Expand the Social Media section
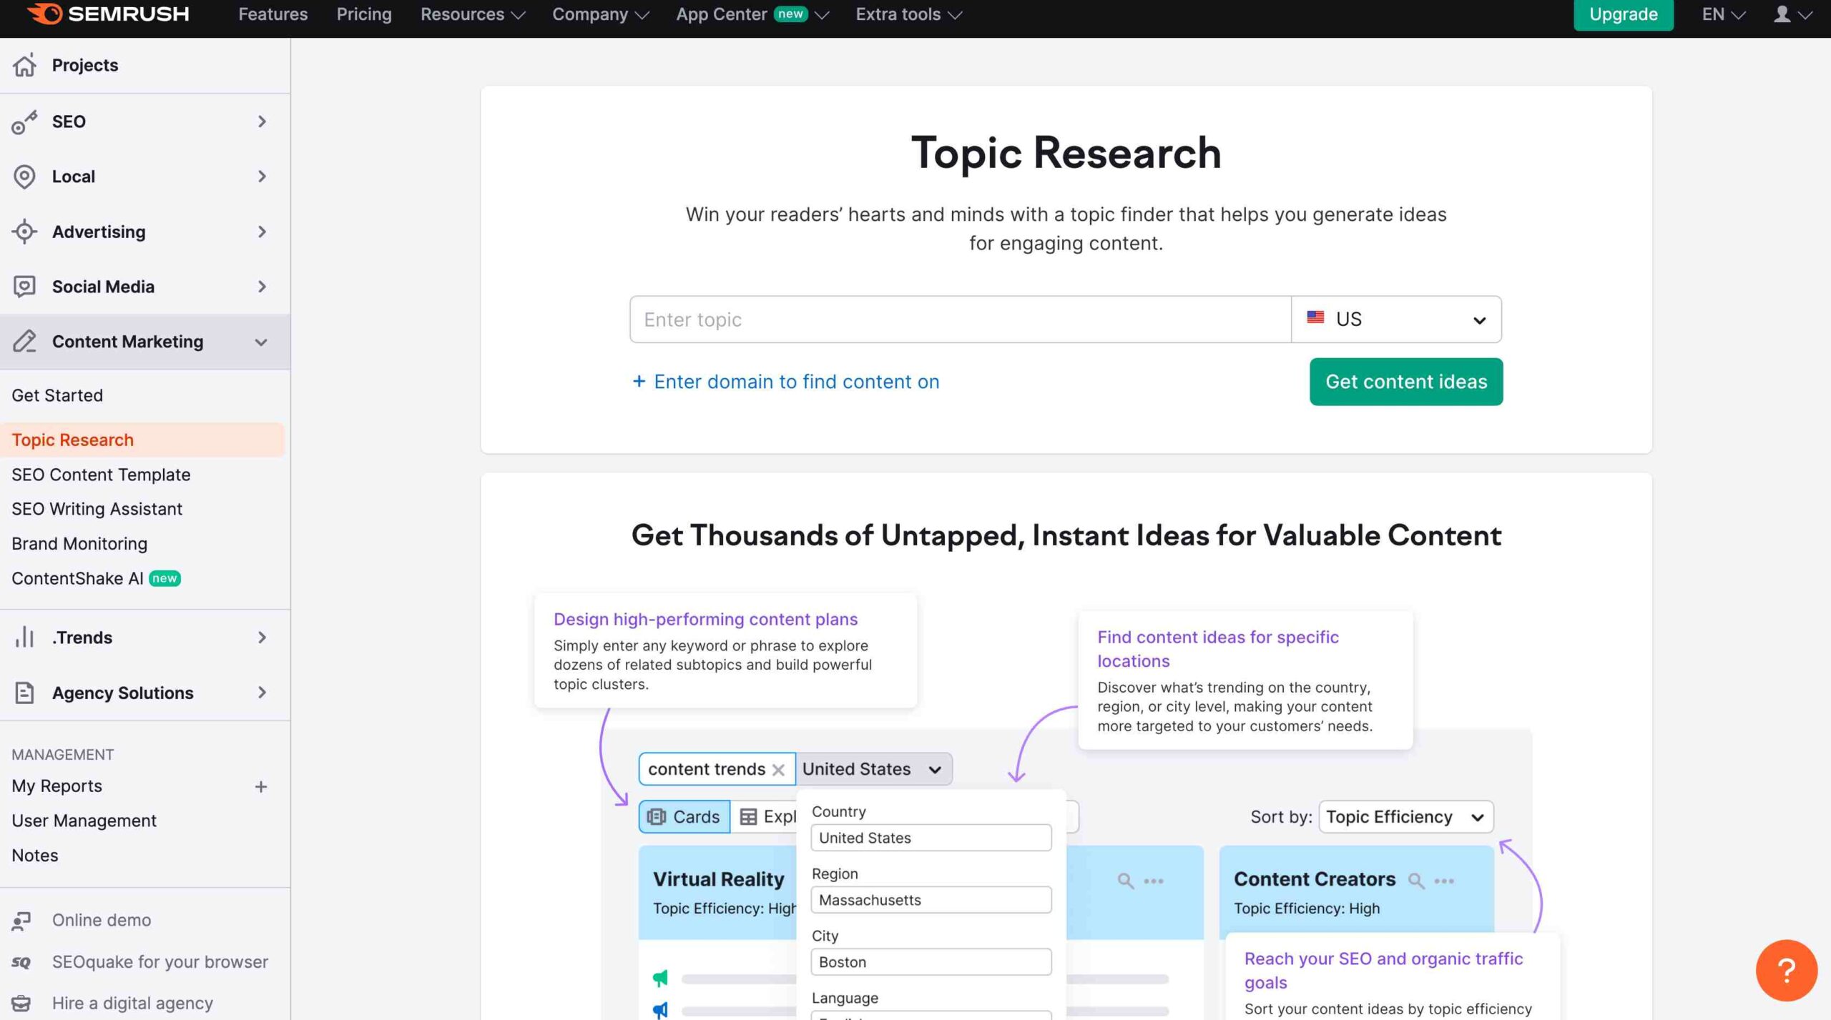The image size is (1831, 1020). [262, 287]
